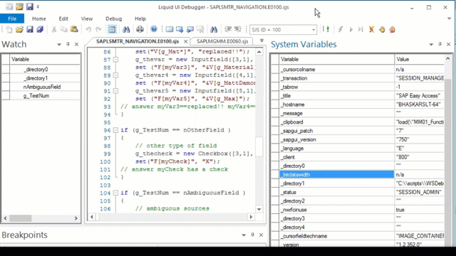Image resolution: width=456 pixels, height=256 pixels.
Task: Toggle pin on the Watch panel
Action: pos(68,44)
